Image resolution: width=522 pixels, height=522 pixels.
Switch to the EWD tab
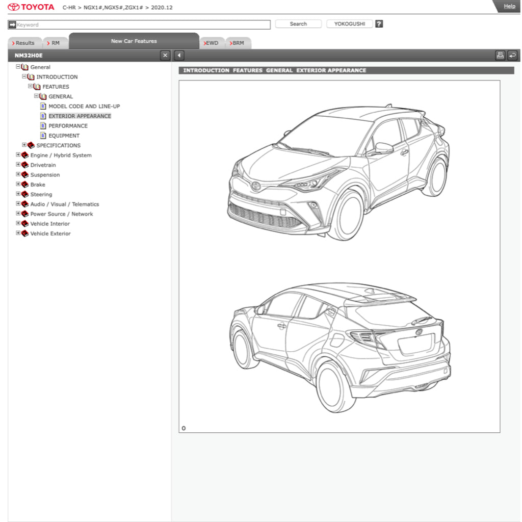[x=212, y=43]
